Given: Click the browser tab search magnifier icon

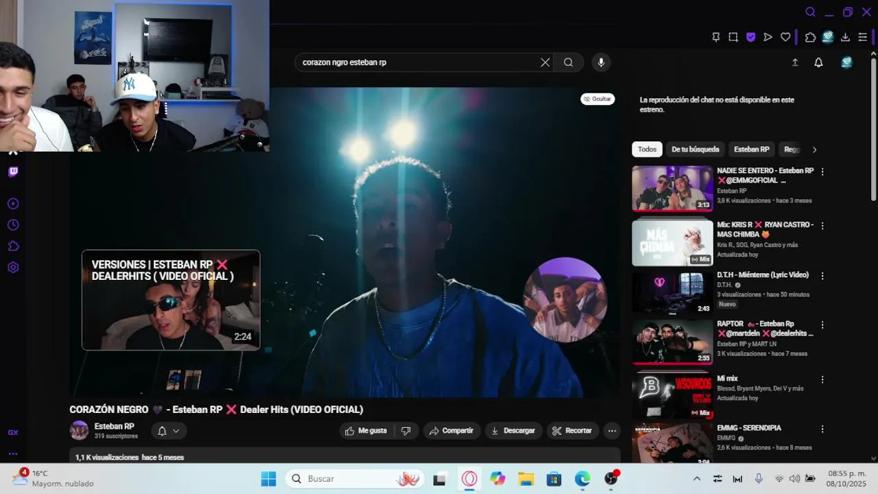Looking at the screenshot, I should click(810, 12).
